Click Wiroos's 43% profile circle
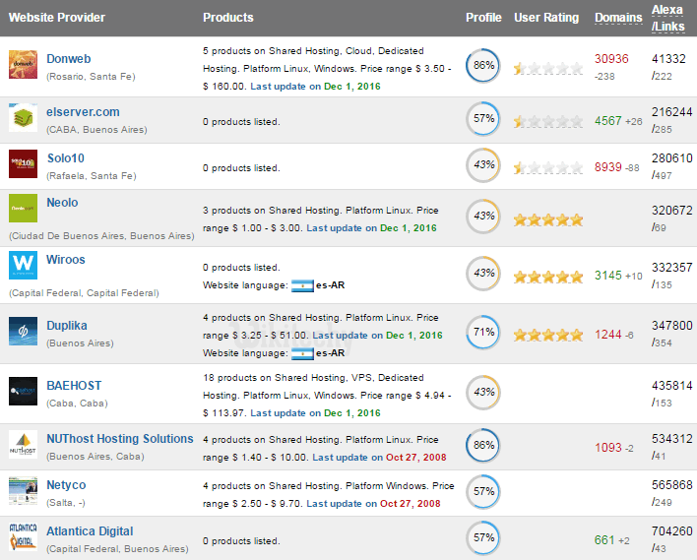The width and height of the screenshot is (697, 560). point(483,273)
